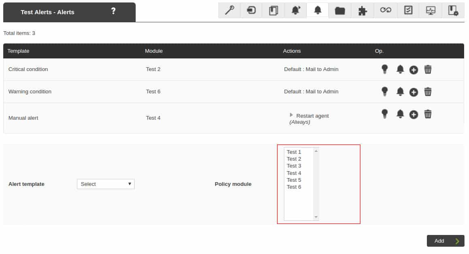Expand the Restart agent action details
469x254 pixels.
[x=291, y=115]
